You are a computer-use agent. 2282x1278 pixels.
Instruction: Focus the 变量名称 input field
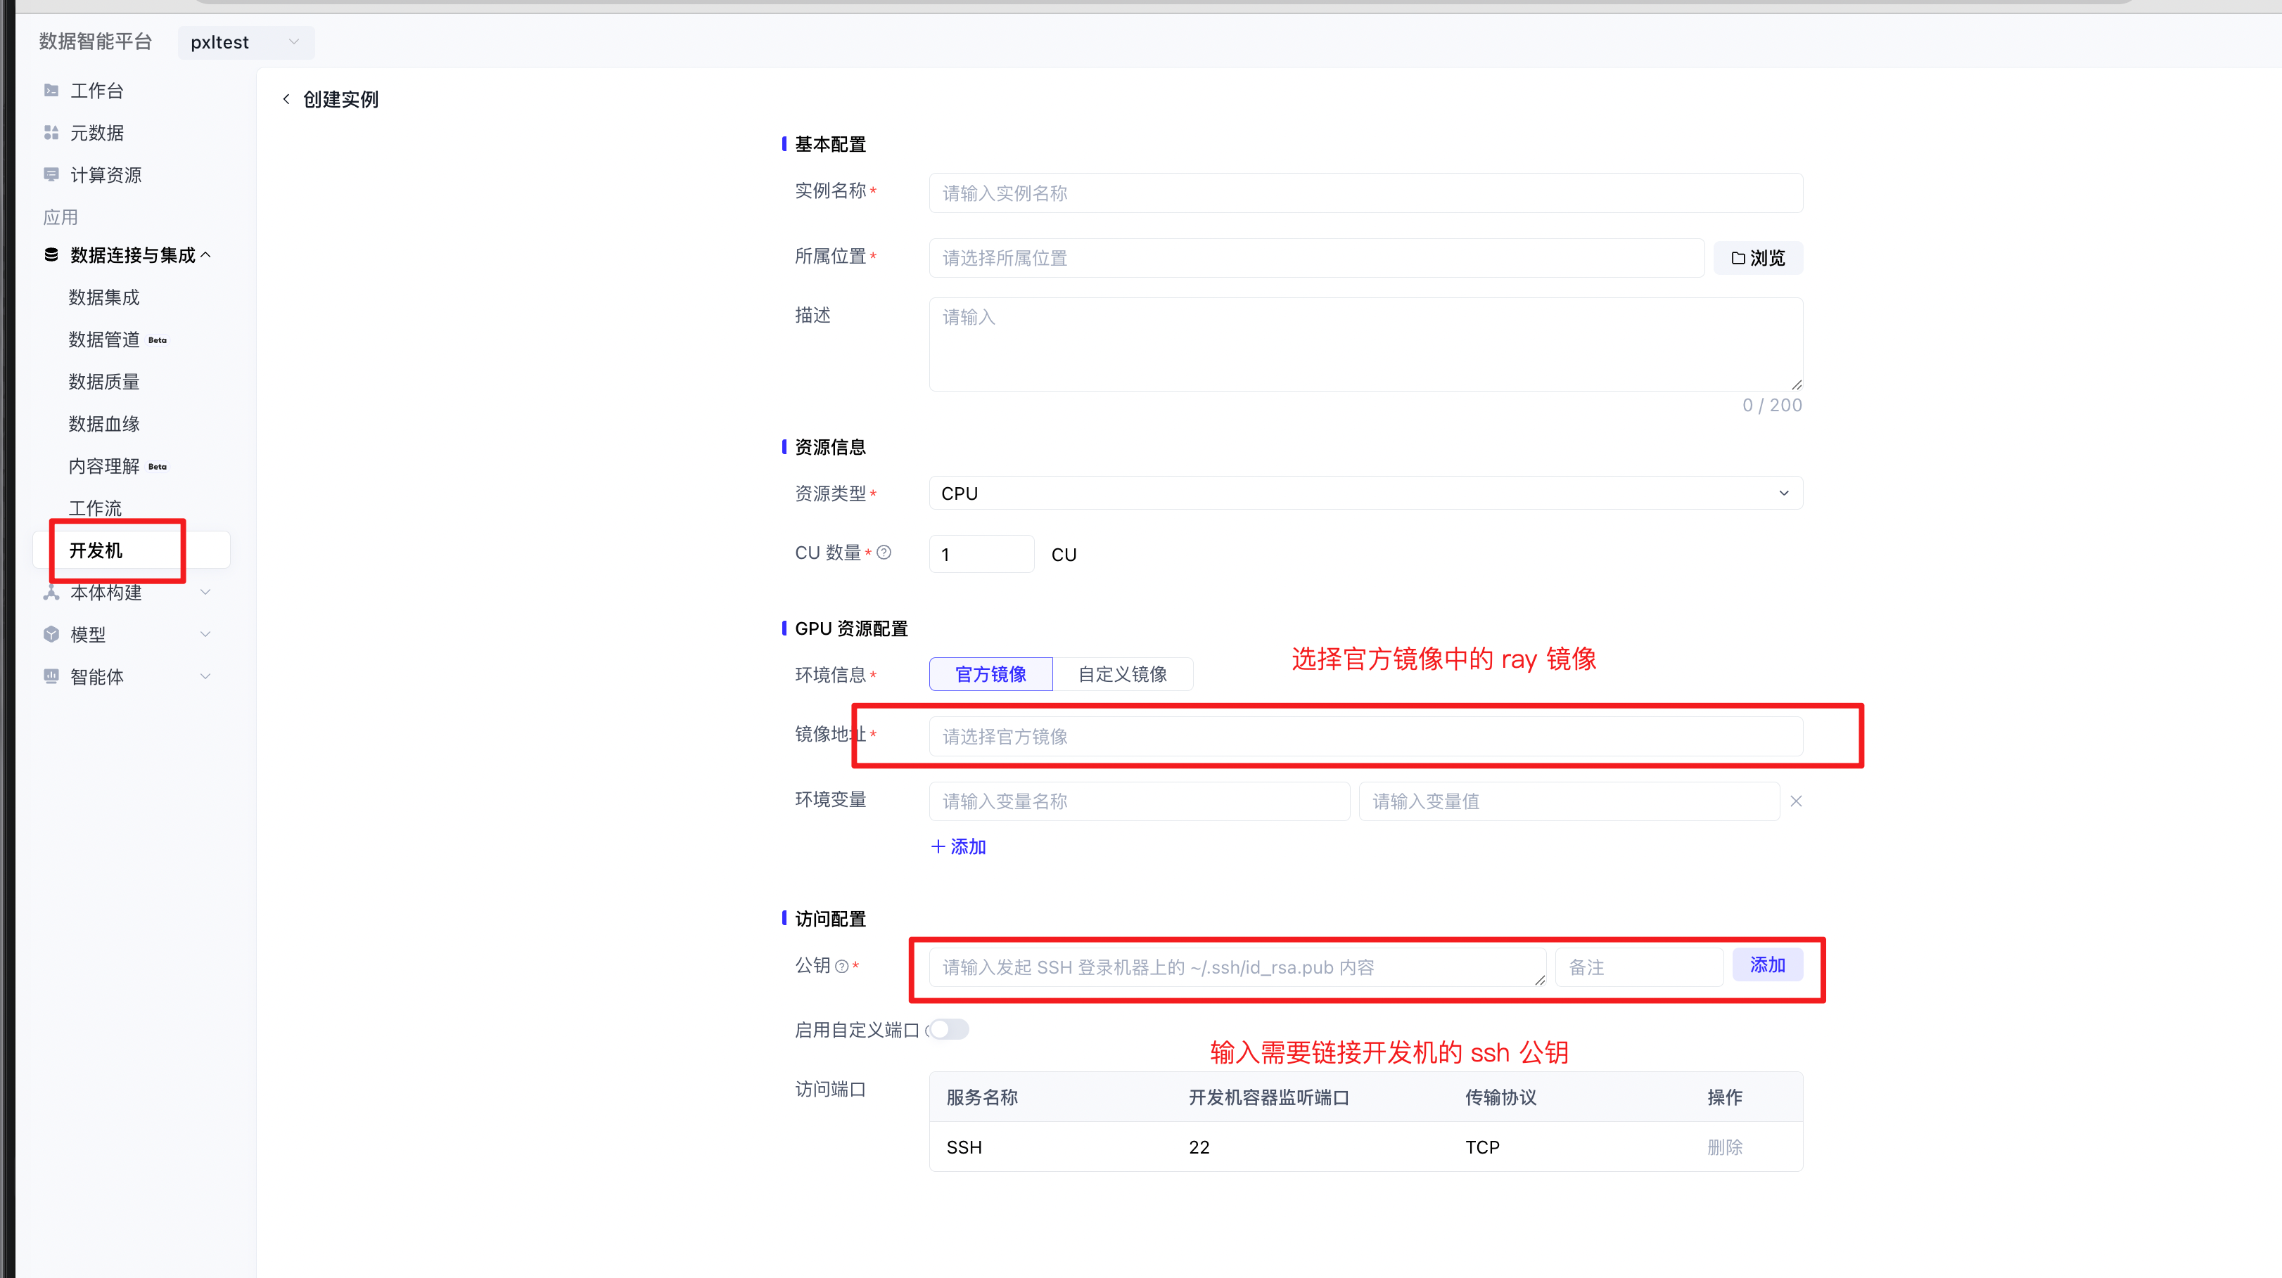[1139, 801]
